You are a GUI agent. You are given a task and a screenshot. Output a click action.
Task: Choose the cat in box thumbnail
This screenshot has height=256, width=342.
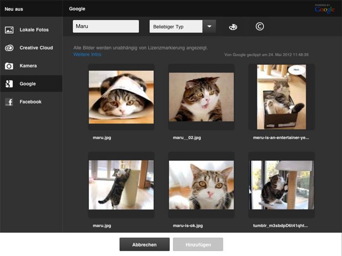click(281, 97)
